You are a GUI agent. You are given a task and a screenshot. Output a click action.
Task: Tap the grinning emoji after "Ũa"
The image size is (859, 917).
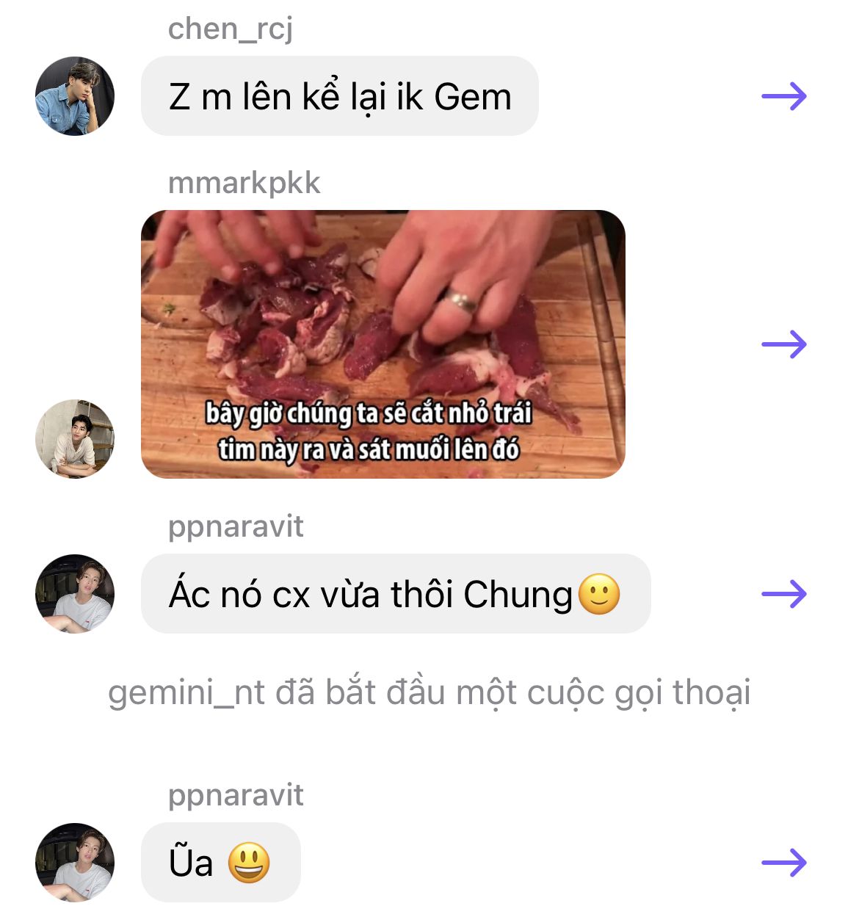click(249, 863)
